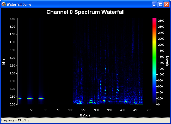Click the 'X Axis' label below the chart
This screenshot has width=171, height=124.
point(85,115)
